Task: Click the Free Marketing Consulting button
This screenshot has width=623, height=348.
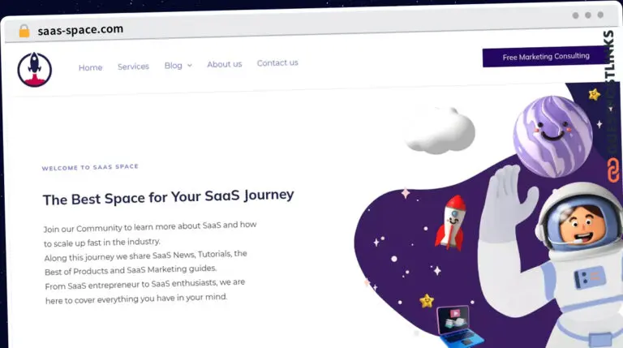Action: [x=545, y=57]
